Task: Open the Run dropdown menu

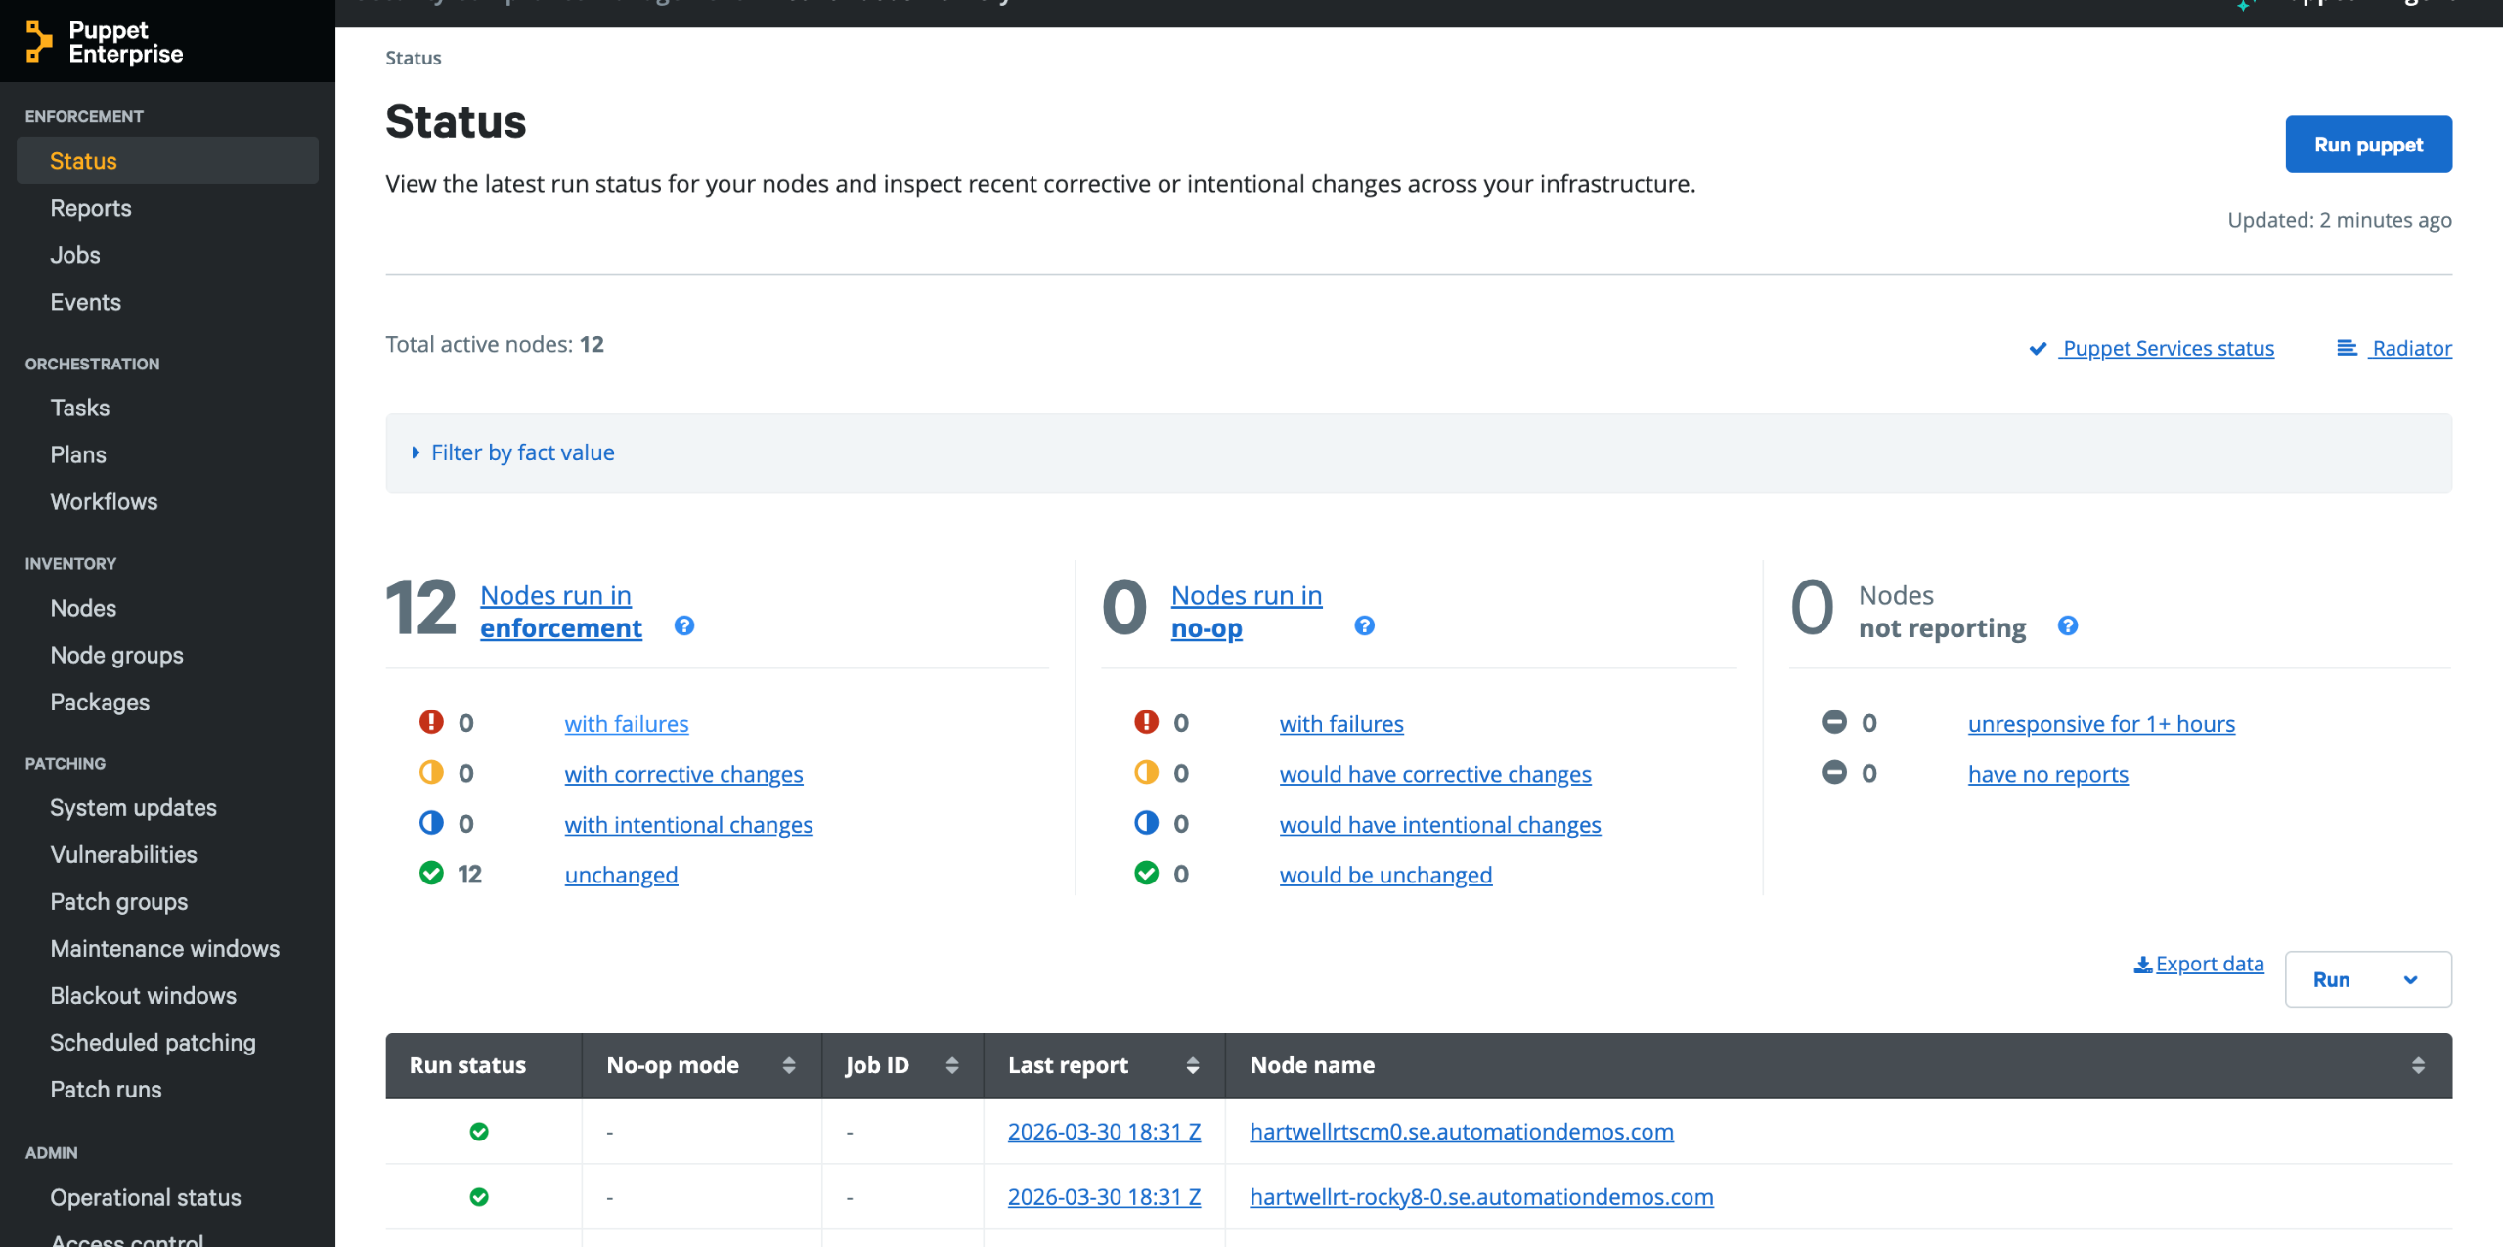Action: pyautogui.click(x=2367, y=979)
